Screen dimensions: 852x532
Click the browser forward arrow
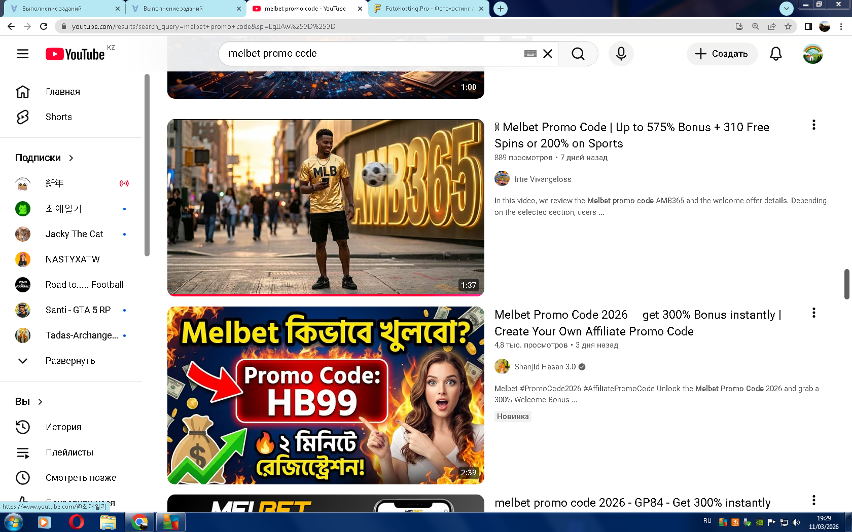coord(27,26)
